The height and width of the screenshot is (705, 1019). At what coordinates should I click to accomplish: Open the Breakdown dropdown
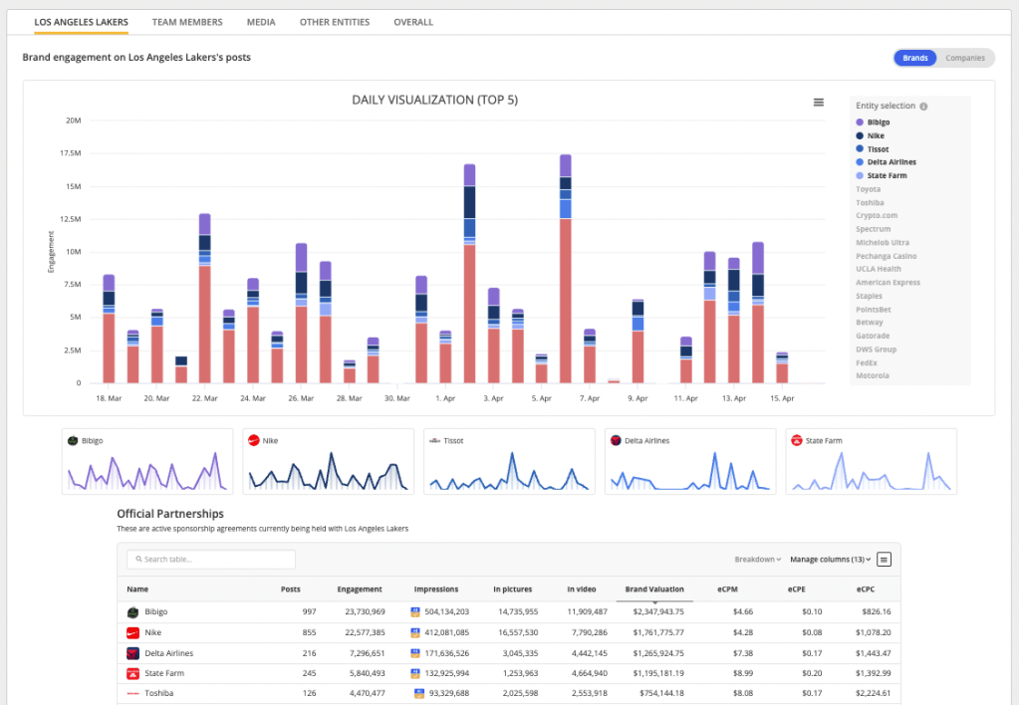(x=757, y=559)
